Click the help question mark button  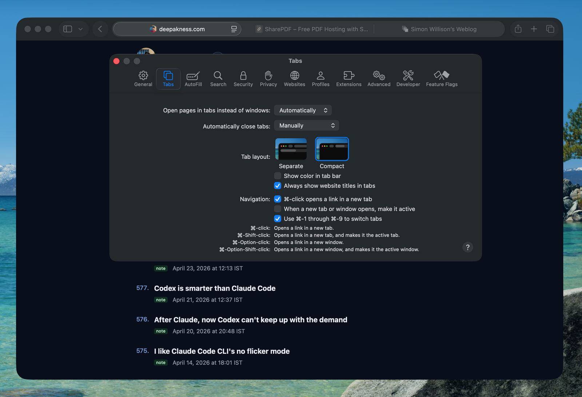(x=467, y=247)
